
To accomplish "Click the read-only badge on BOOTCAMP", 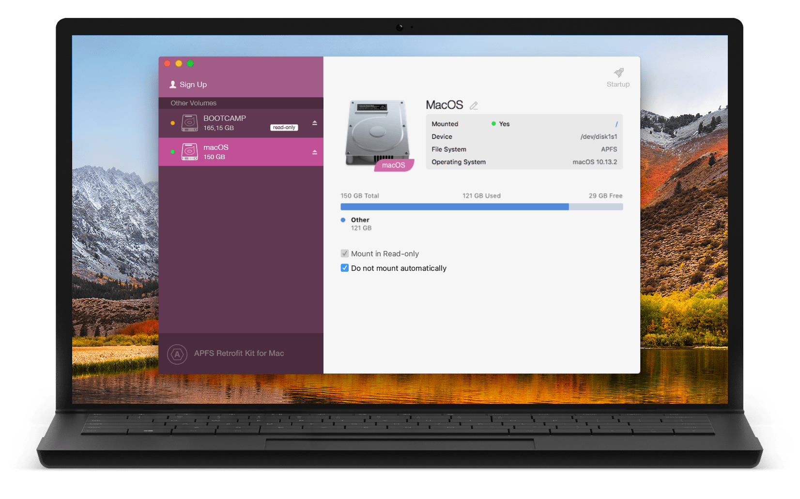I will coord(284,128).
